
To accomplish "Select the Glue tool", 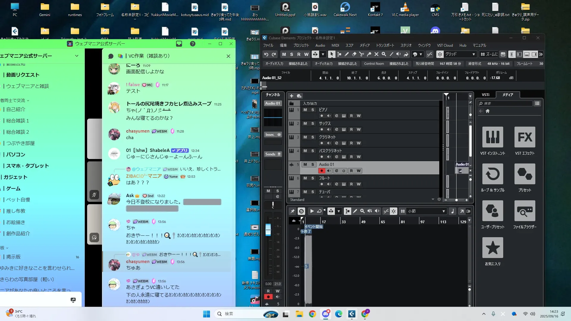I will (x=369, y=54).
